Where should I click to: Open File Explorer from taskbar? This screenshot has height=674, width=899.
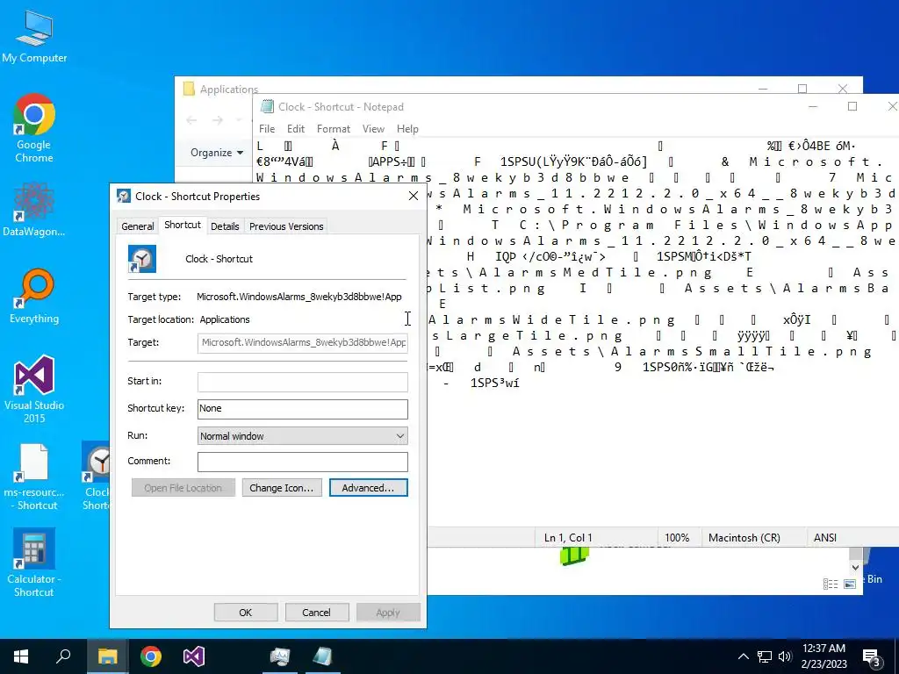click(107, 656)
